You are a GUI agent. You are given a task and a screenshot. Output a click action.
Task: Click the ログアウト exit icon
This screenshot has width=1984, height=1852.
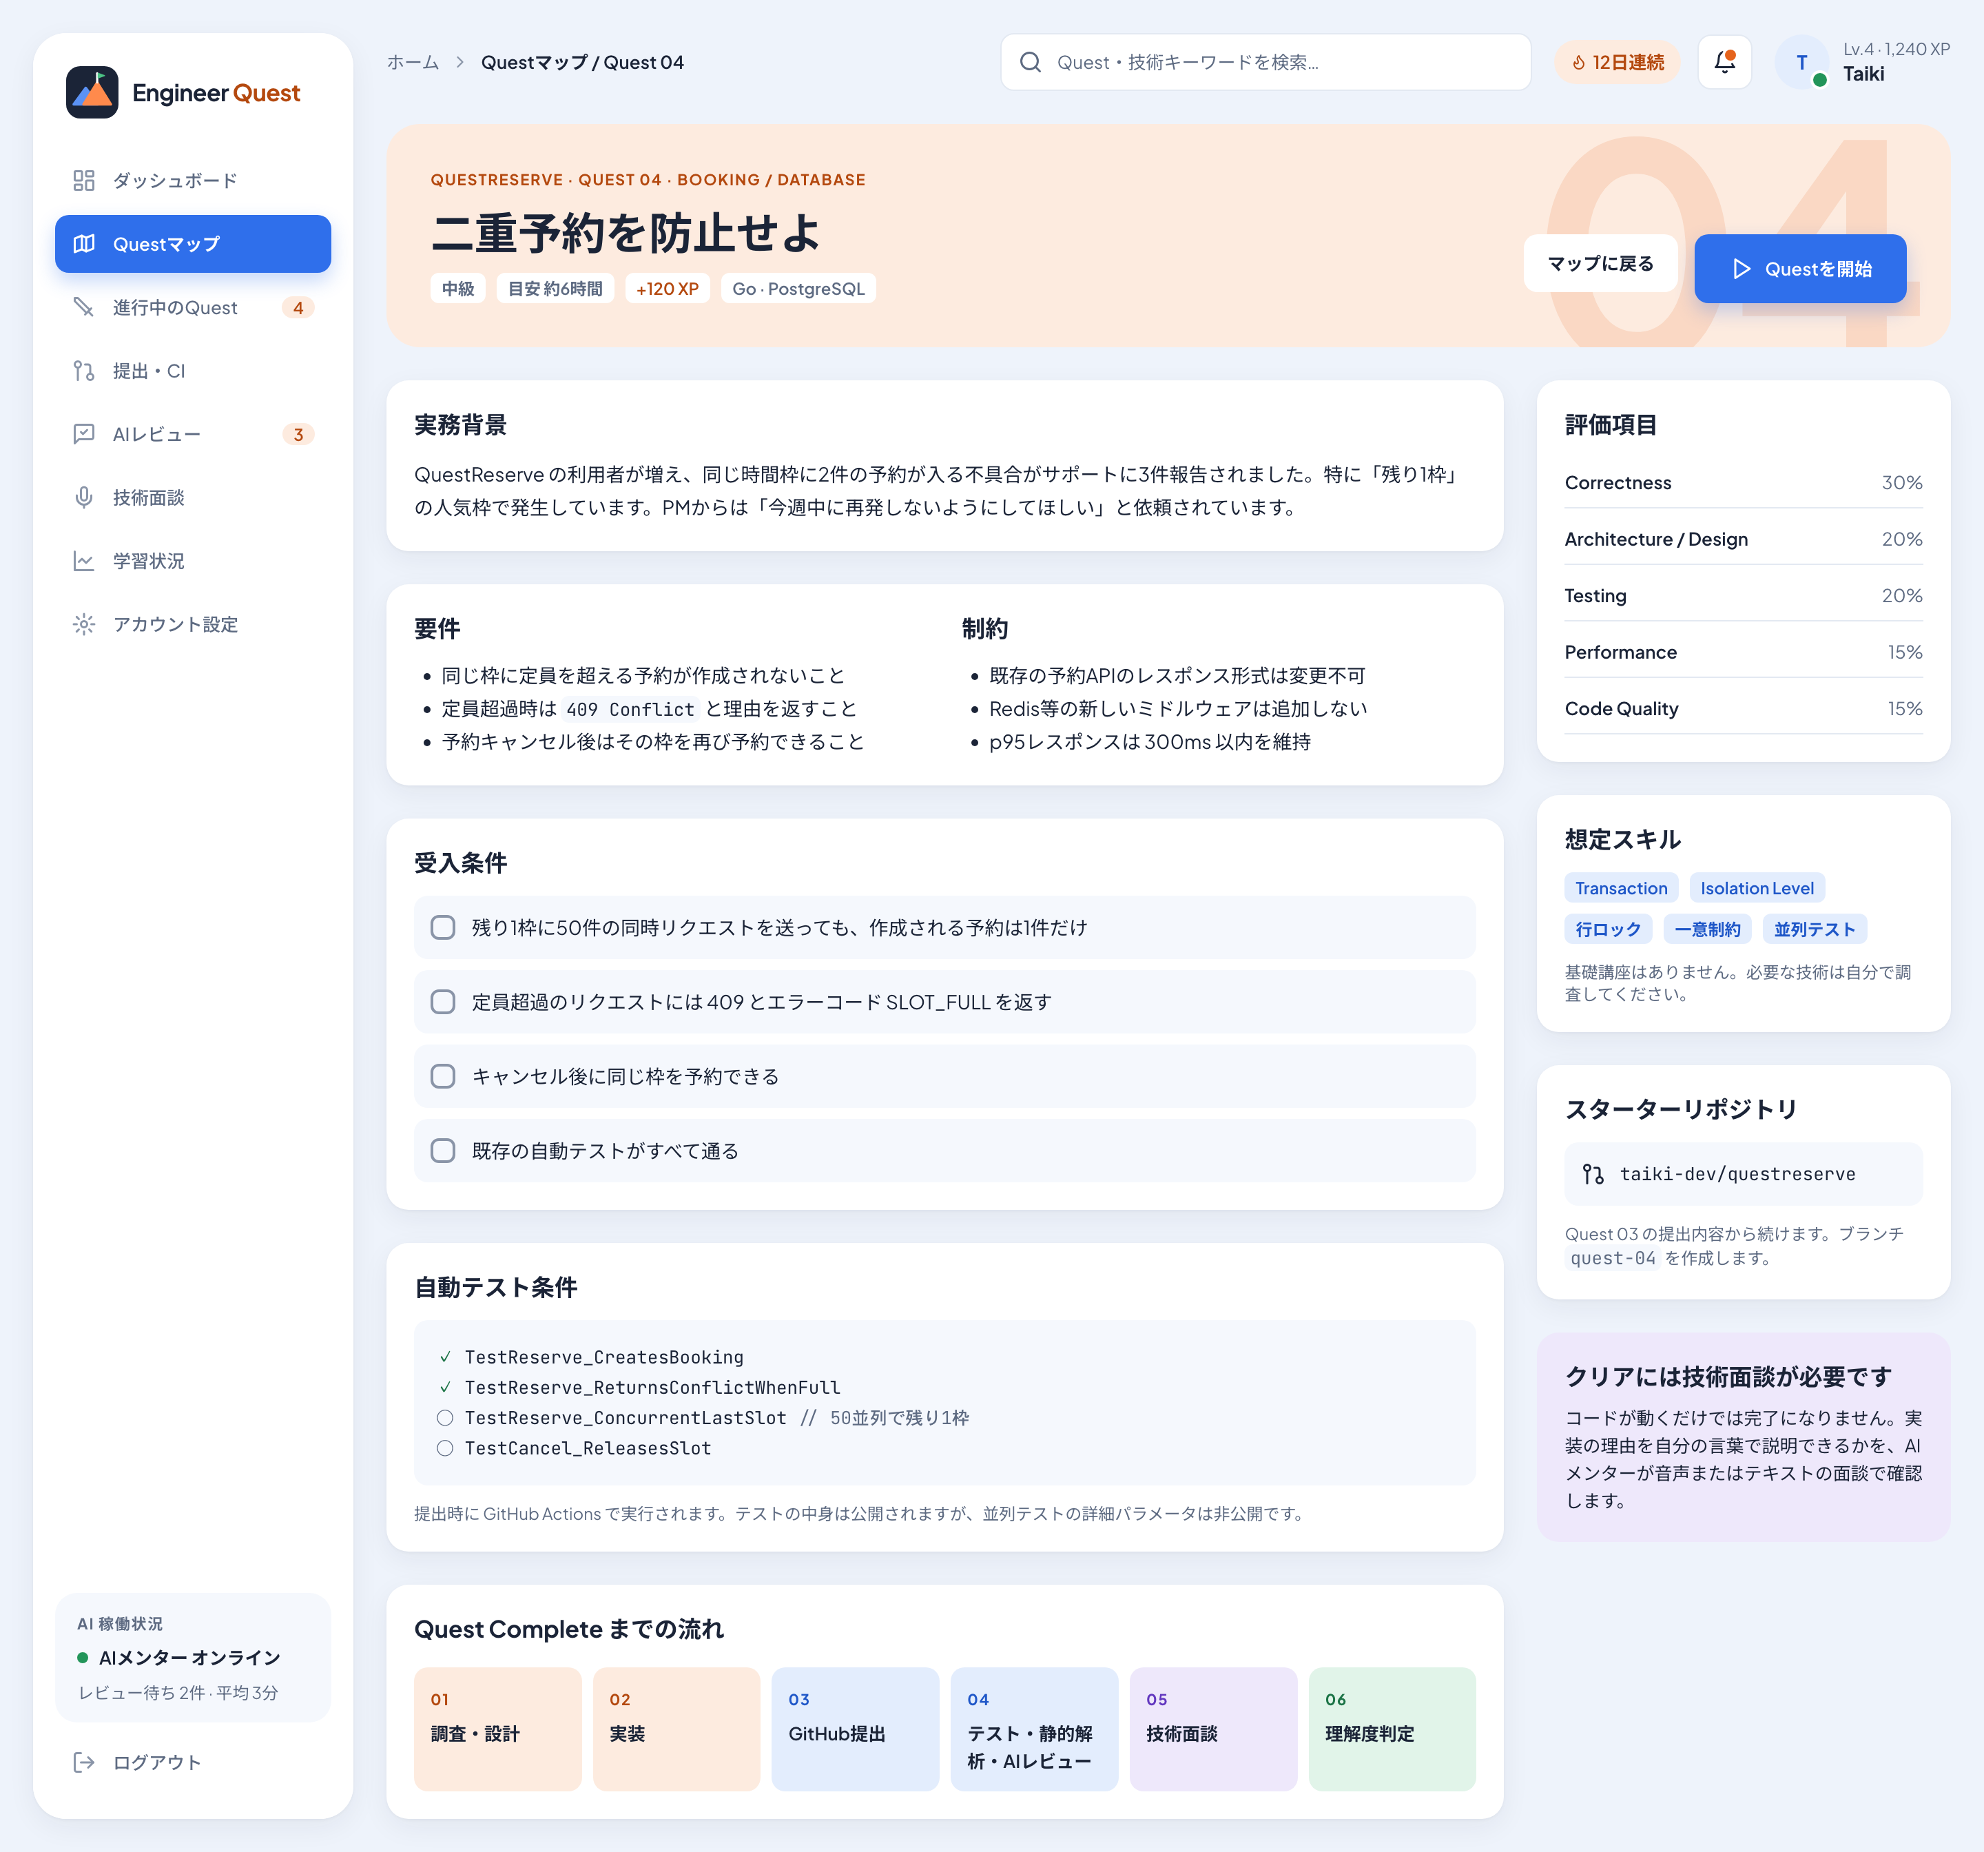point(84,1762)
